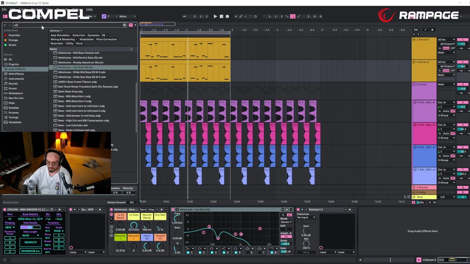Start playback with the transport Play button
This screenshot has height=264, width=470.
click(x=215, y=16)
